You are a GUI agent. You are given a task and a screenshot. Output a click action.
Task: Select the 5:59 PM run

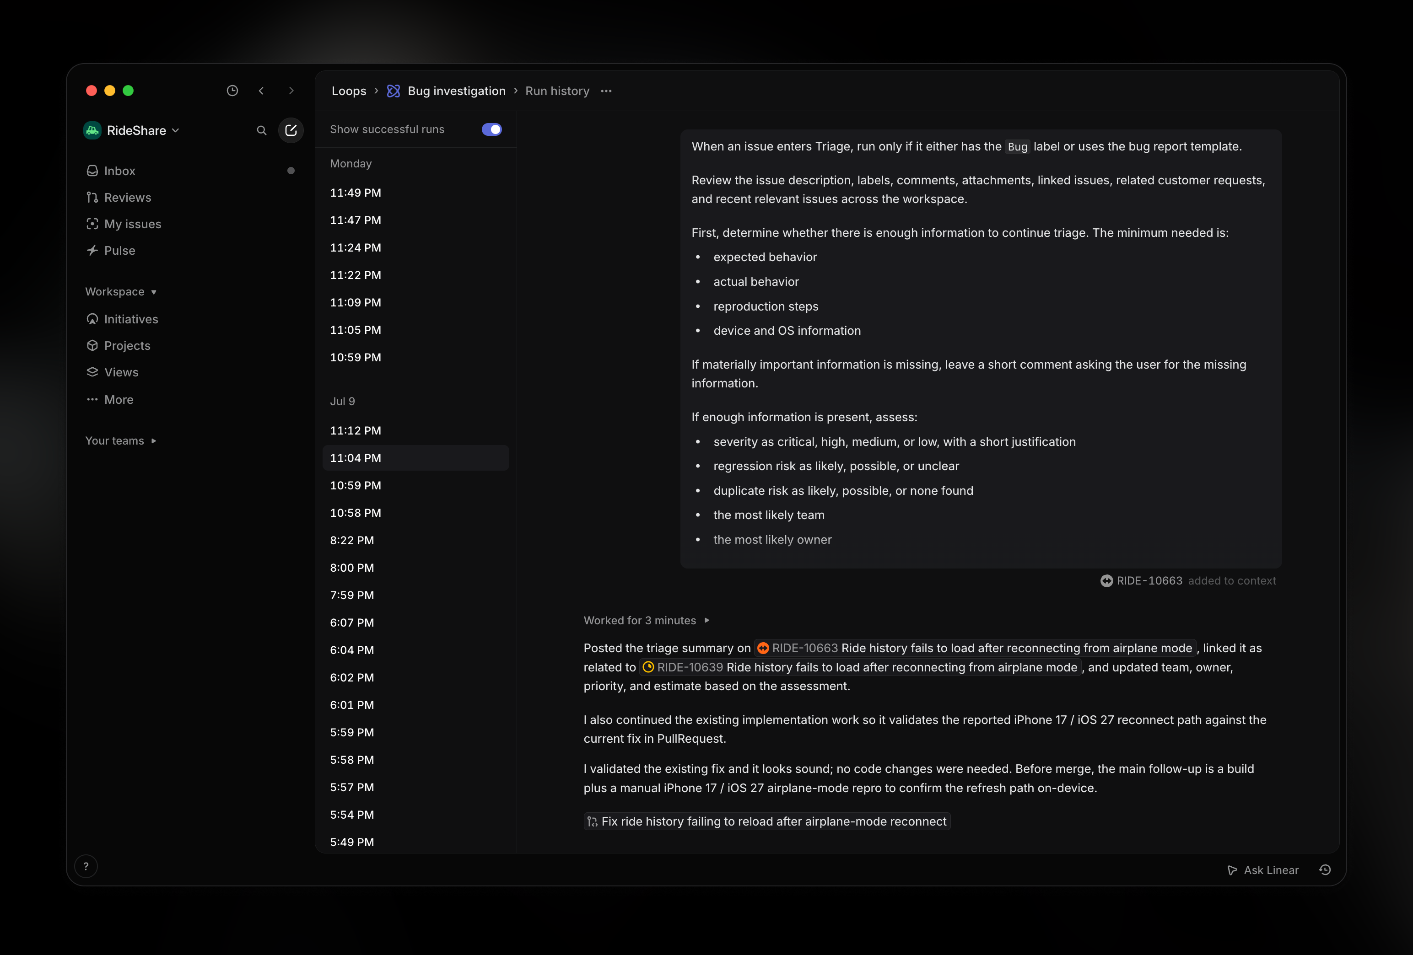point(416,732)
